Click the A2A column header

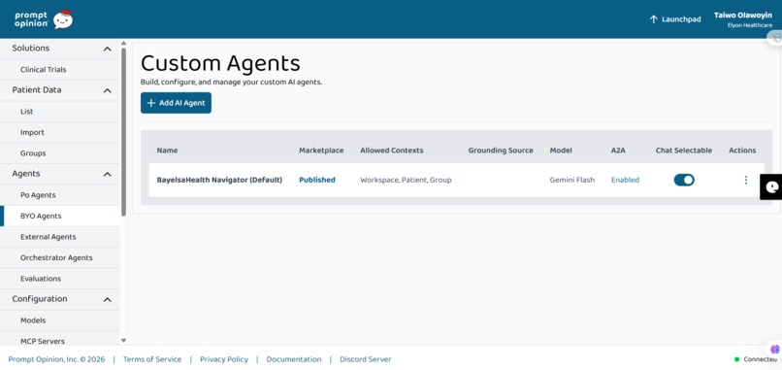coord(618,151)
